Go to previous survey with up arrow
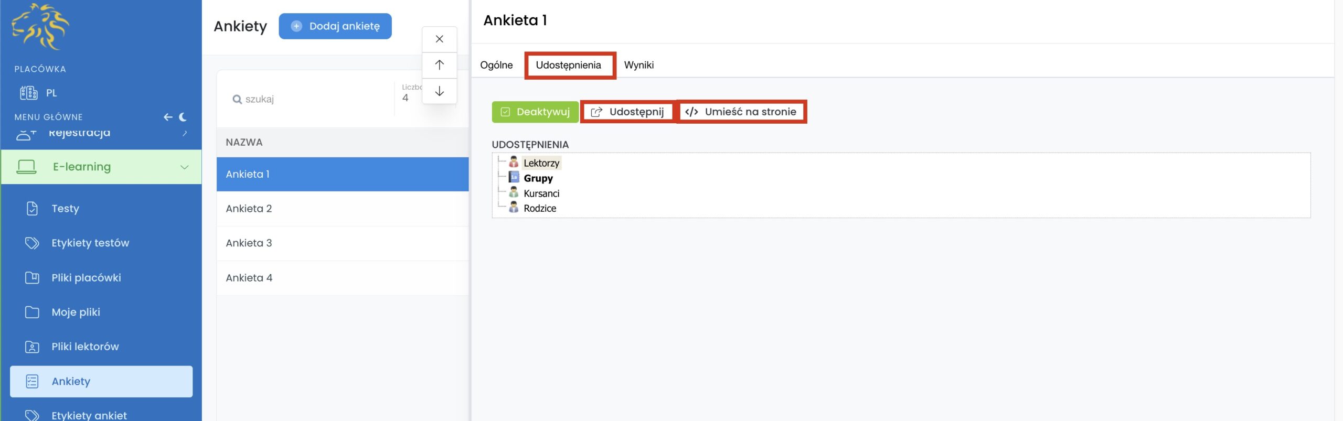Image resolution: width=1343 pixels, height=421 pixels. tap(439, 65)
